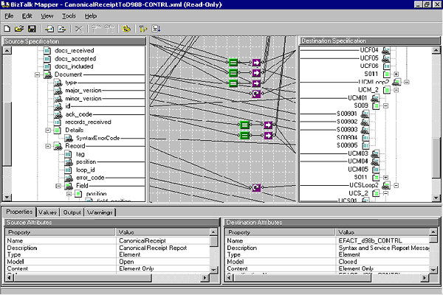443x295 pixels.
Task: Select the lowest green equal functoid
Action: coord(244,136)
